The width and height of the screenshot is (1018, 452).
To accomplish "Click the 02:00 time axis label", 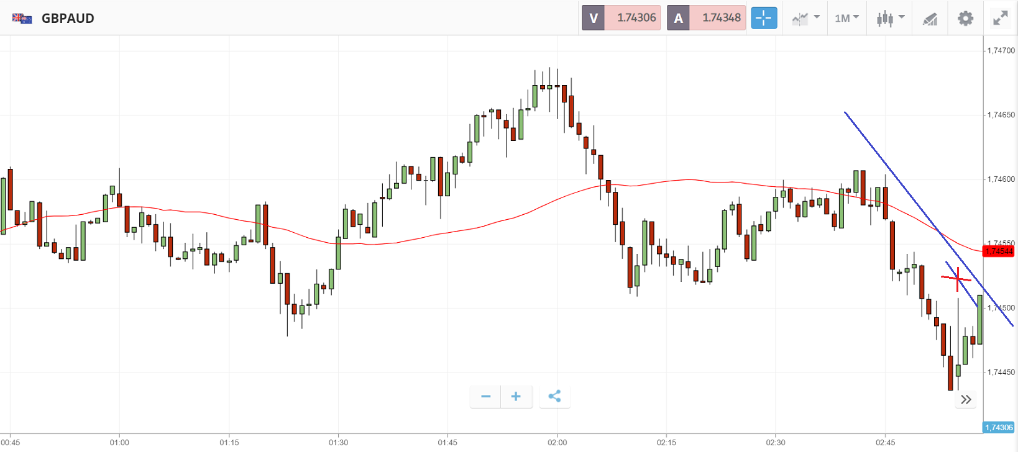I will tap(557, 443).
